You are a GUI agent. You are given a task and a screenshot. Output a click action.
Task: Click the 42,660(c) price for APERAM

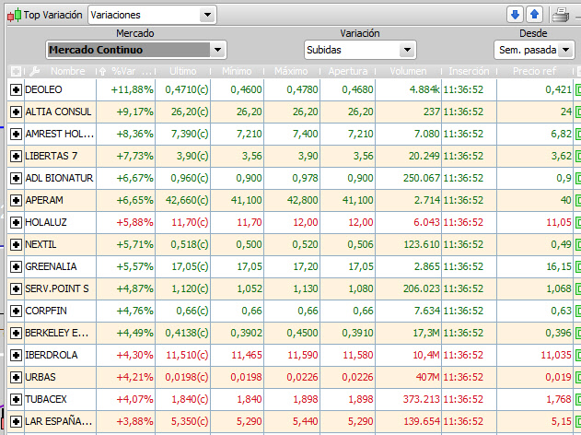click(187, 200)
